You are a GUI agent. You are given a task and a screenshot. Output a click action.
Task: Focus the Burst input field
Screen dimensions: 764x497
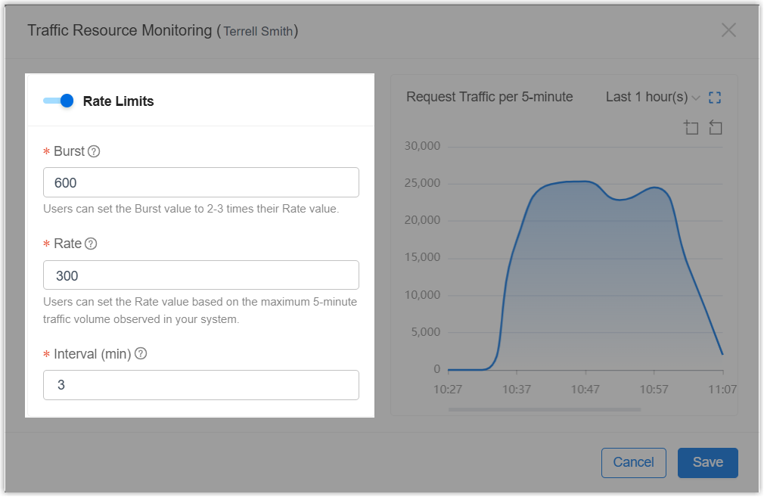point(200,183)
